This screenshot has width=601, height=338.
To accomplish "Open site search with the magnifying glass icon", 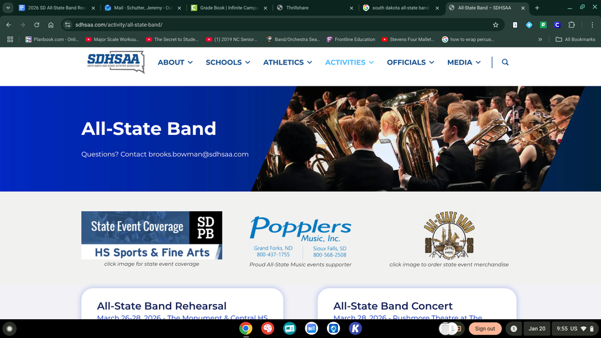I will coord(505,62).
